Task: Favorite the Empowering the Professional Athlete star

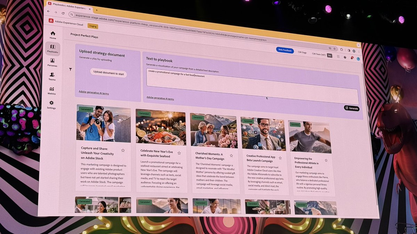Action: (x=326, y=160)
